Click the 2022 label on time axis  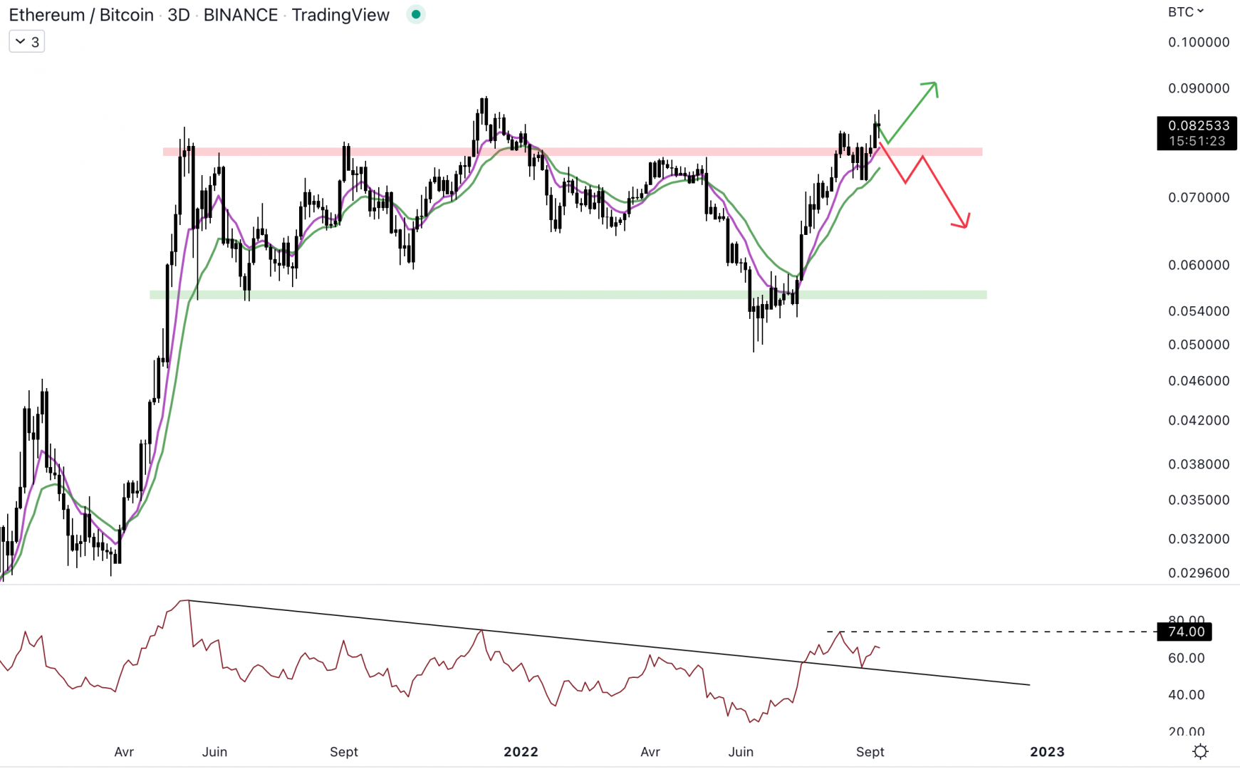pyautogui.click(x=521, y=752)
